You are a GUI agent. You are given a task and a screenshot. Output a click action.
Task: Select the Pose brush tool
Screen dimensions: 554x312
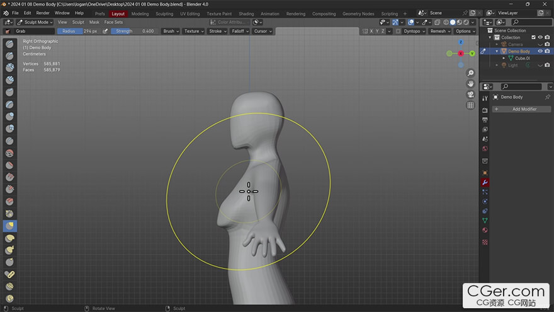pyautogui.click(x=10, y=274)
